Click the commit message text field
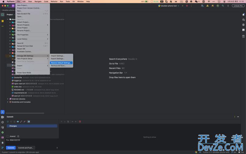Screen dimensions: 246x154 [x=32, y=142]
